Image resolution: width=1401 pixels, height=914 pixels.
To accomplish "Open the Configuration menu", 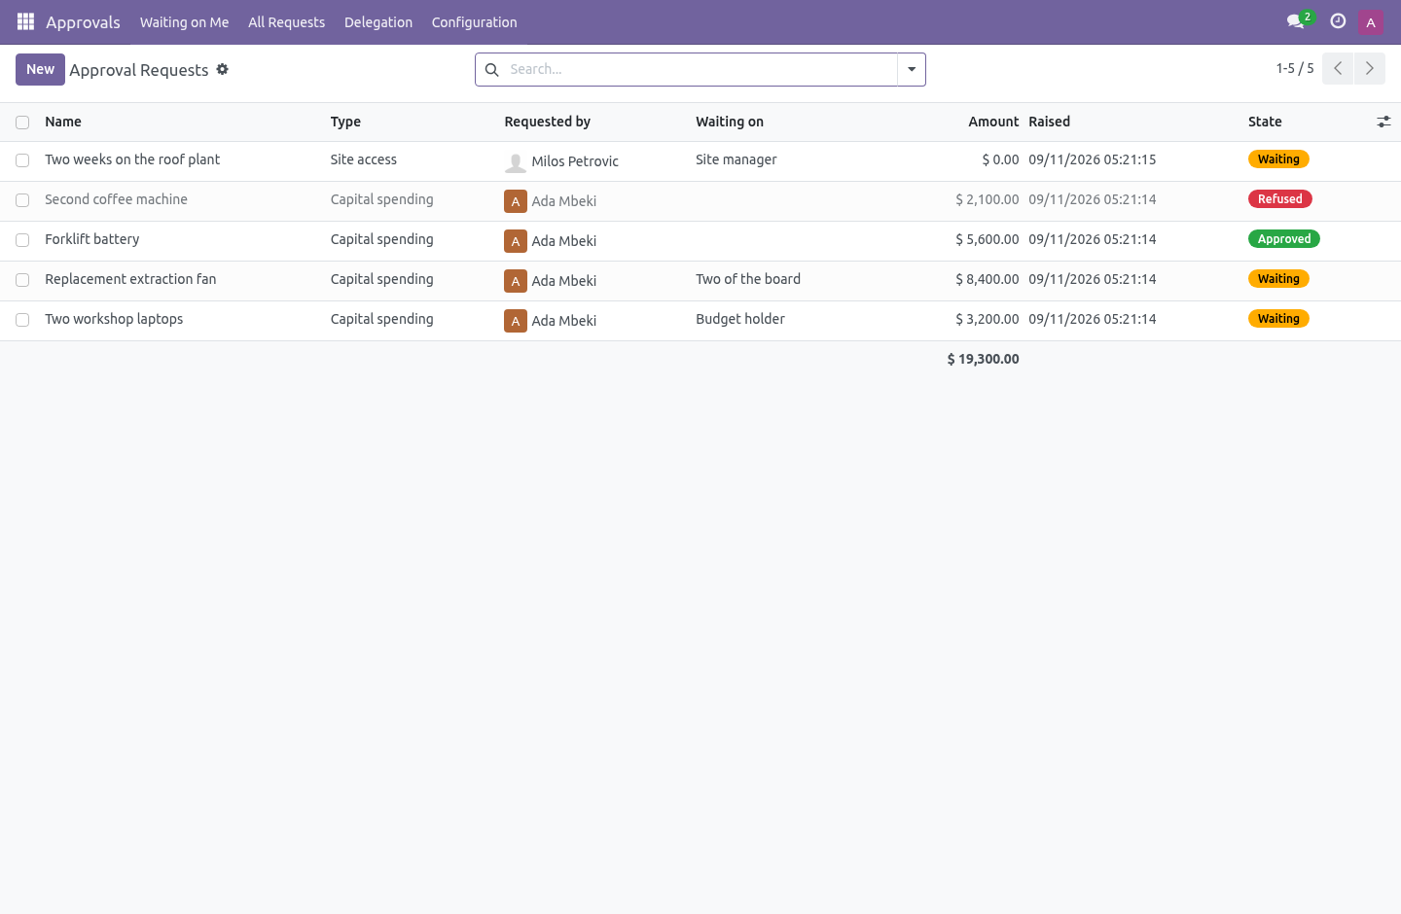I will (475, 22).
